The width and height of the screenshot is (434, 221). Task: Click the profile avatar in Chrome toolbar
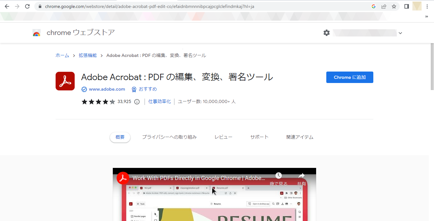coord(417,6)
